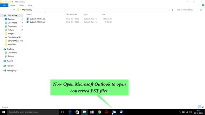This screenshot has height=115, width=205.
Task: Refresh the M@ilsdaddy folder view
Action: [172, 10]
